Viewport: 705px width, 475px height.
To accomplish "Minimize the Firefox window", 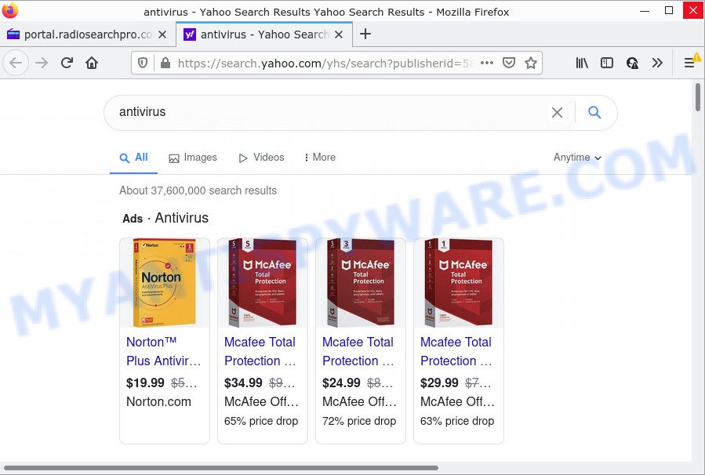I will [645, 11].
